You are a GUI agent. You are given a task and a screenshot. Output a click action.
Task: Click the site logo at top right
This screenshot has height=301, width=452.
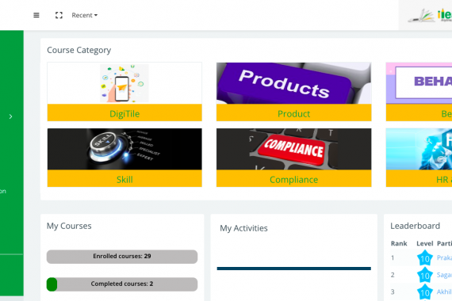tap(430, 15)
